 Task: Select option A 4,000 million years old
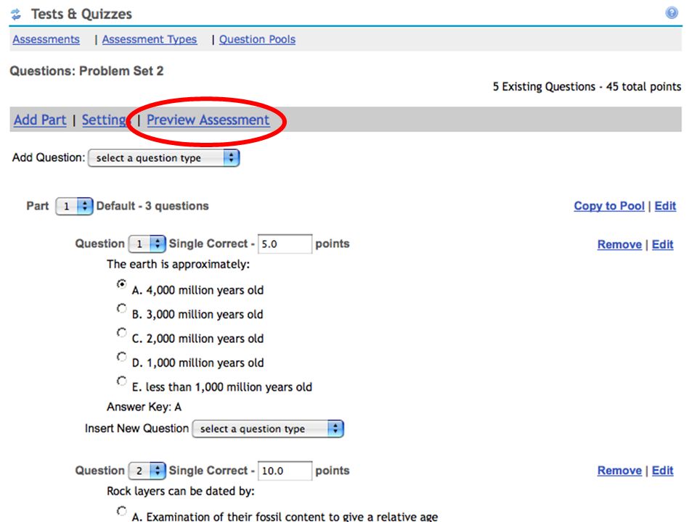121,284
